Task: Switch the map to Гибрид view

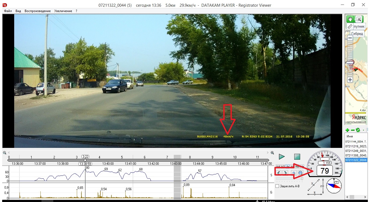Action: [x=357, y=33]
